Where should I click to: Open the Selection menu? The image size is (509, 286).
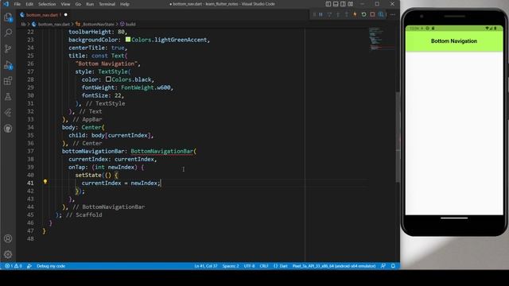click(x=47, y=4)
